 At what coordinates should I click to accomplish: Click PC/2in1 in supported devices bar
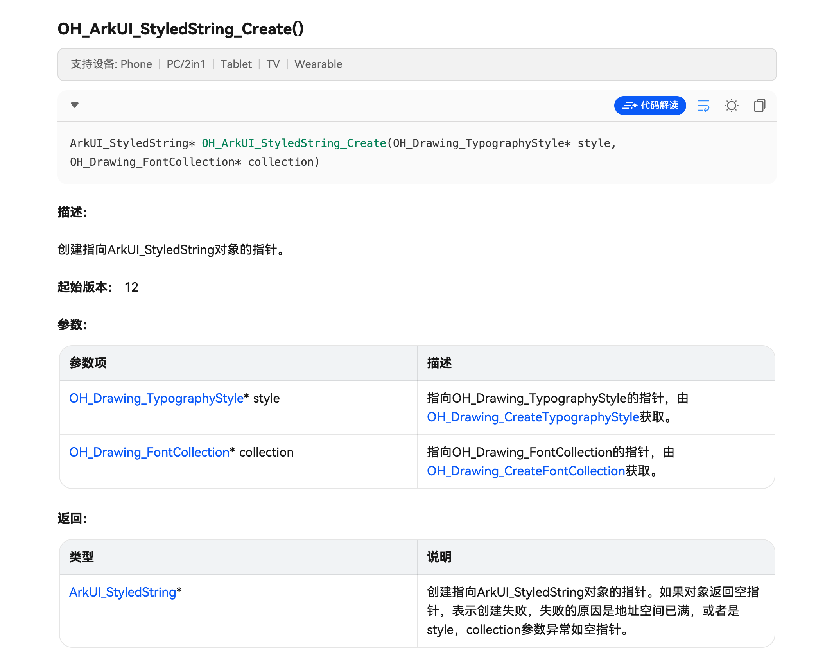point(186,64)
